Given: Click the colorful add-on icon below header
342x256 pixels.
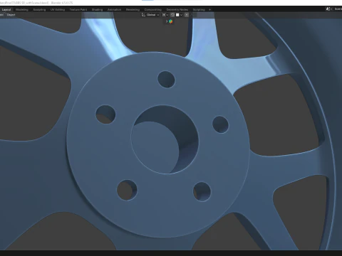Looking at the screenshot, I should 170,21.
